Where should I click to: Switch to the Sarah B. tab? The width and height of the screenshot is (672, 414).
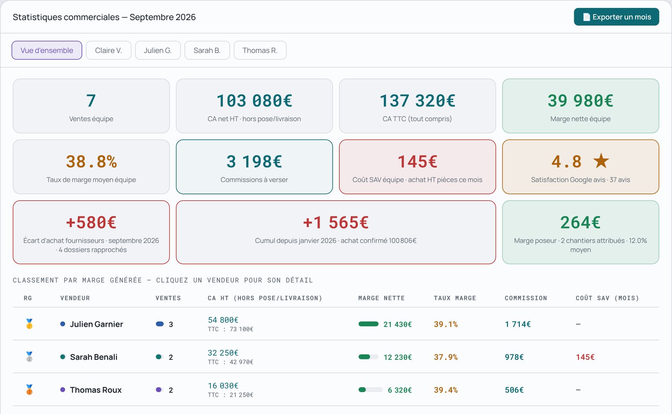click(207, 50)
